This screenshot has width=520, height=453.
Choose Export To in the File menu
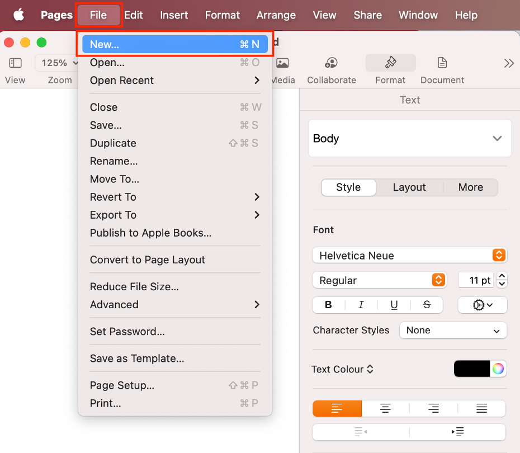[113, 215]
